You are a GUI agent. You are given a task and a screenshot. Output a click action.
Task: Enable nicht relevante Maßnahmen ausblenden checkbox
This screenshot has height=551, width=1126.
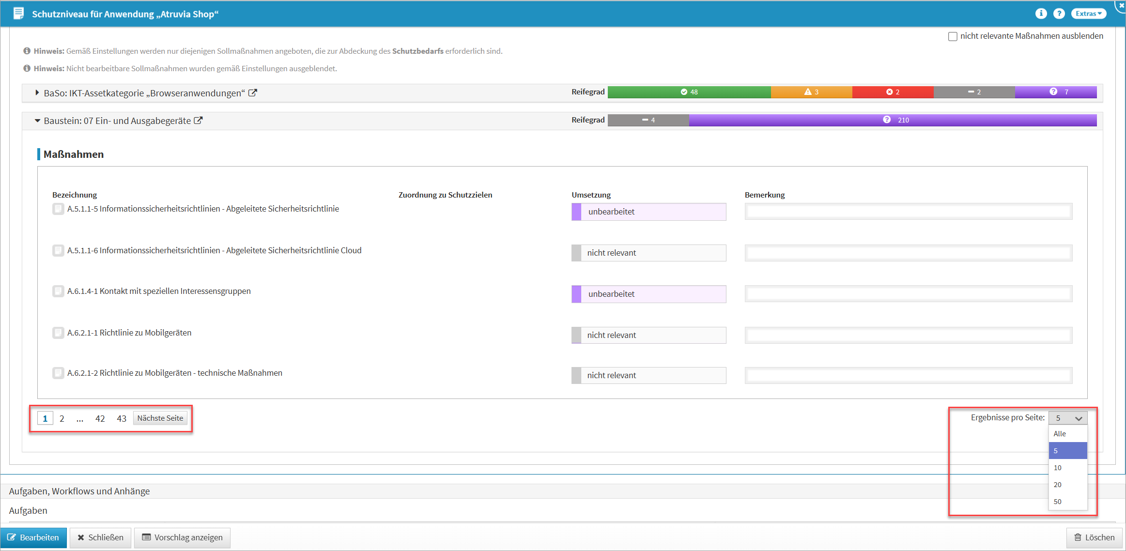[x=953, y=36]
